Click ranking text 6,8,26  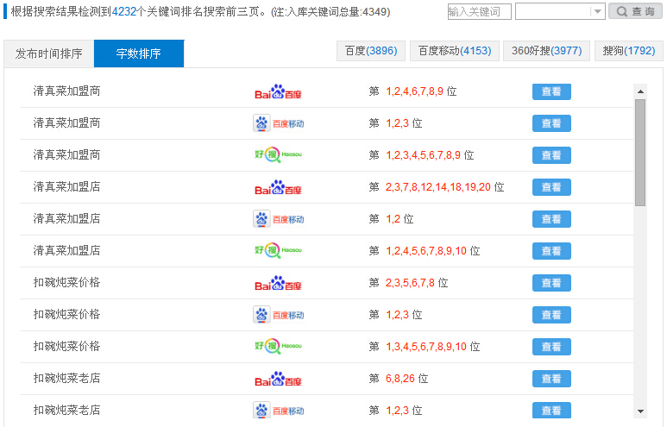pyautogui.click(x=400, y=379)
